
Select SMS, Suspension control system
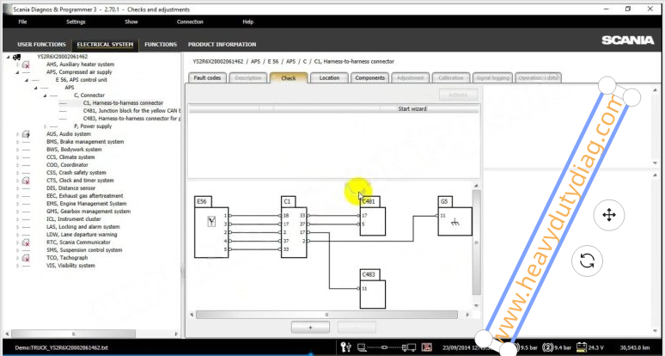(x=84, y=250)
